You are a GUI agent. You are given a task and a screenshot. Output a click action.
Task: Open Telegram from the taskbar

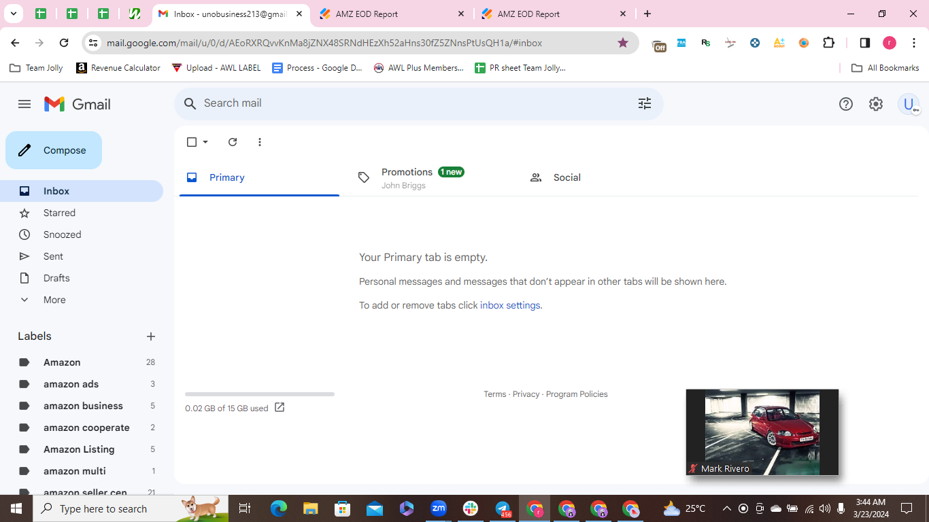503,508
